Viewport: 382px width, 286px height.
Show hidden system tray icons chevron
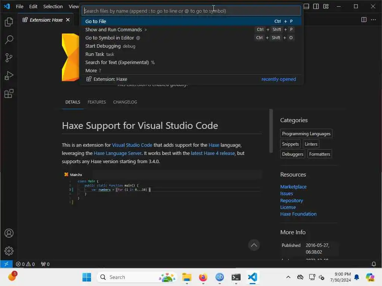coord(288,277)
